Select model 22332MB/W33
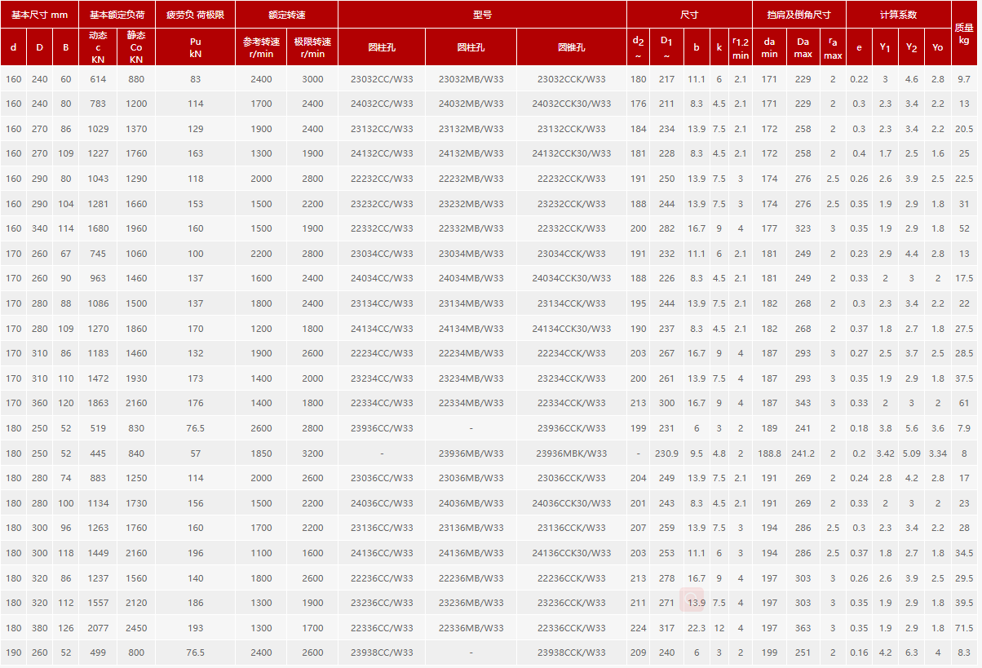 coord(471,228)
